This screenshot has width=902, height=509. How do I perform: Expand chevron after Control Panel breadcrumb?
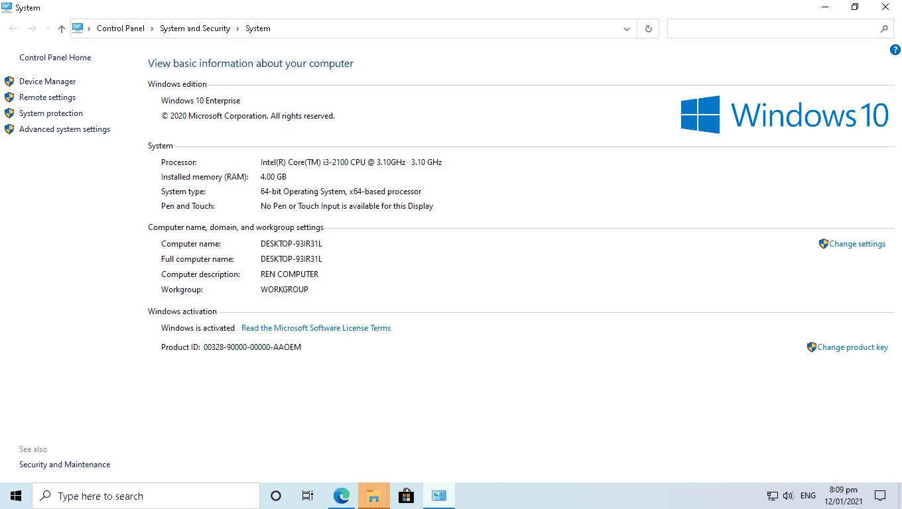pyautogui.click(x=152, y=28)
